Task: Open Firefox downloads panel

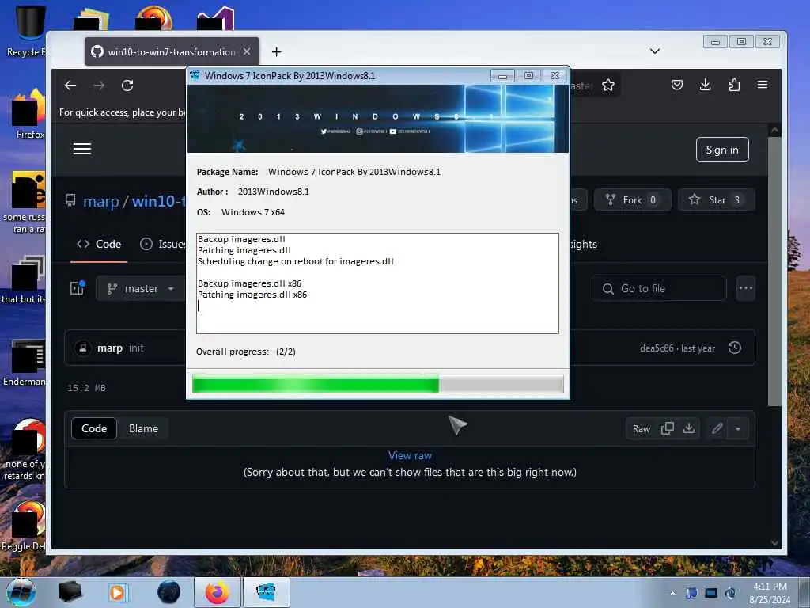Action: pos(705,85)
